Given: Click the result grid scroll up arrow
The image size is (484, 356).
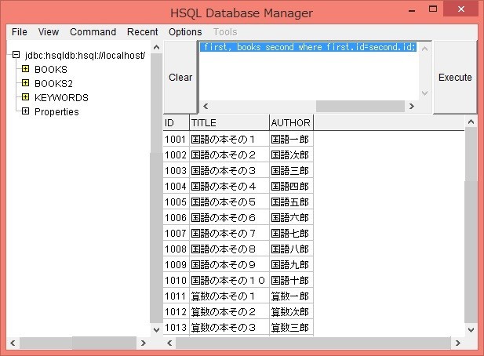Looking at the screenshot, I should 471,122.
